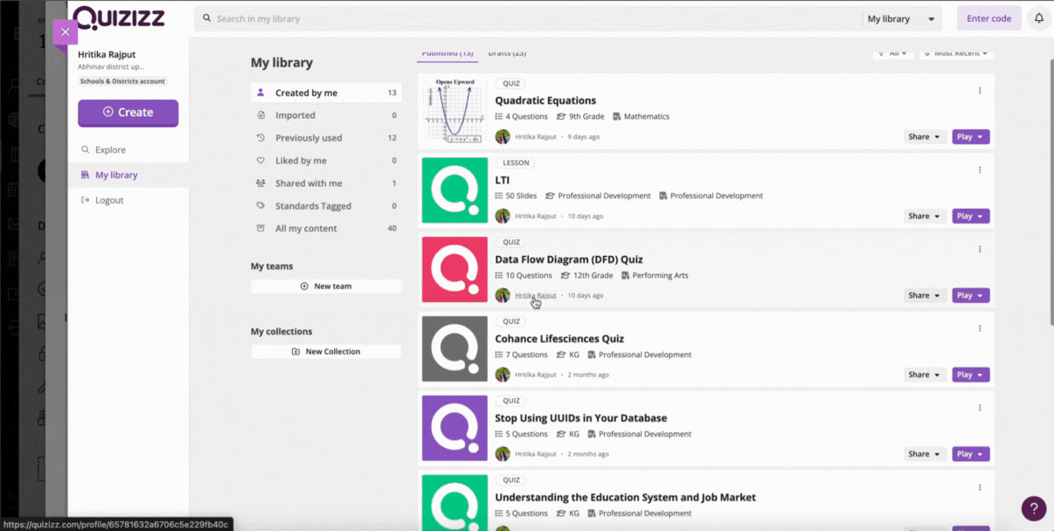Click author avatar on Stop Using UUIDs quiz
This screenshot has width=1054, height=531.
coord(503,454)
